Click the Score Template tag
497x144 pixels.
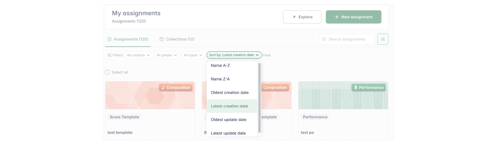(124, 117)
